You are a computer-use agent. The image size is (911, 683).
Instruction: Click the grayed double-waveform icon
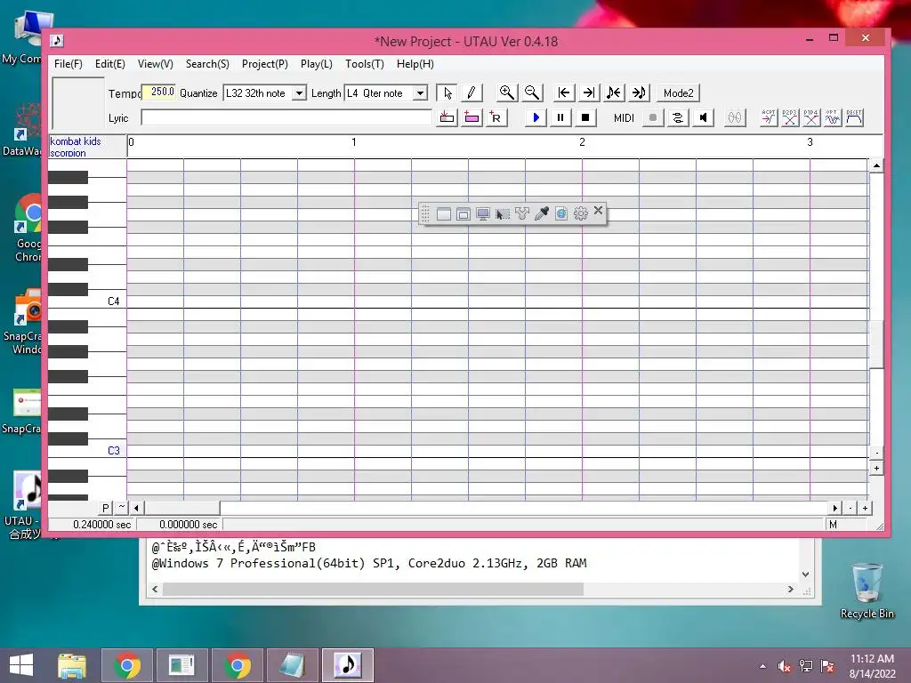(x=735, y=118)
